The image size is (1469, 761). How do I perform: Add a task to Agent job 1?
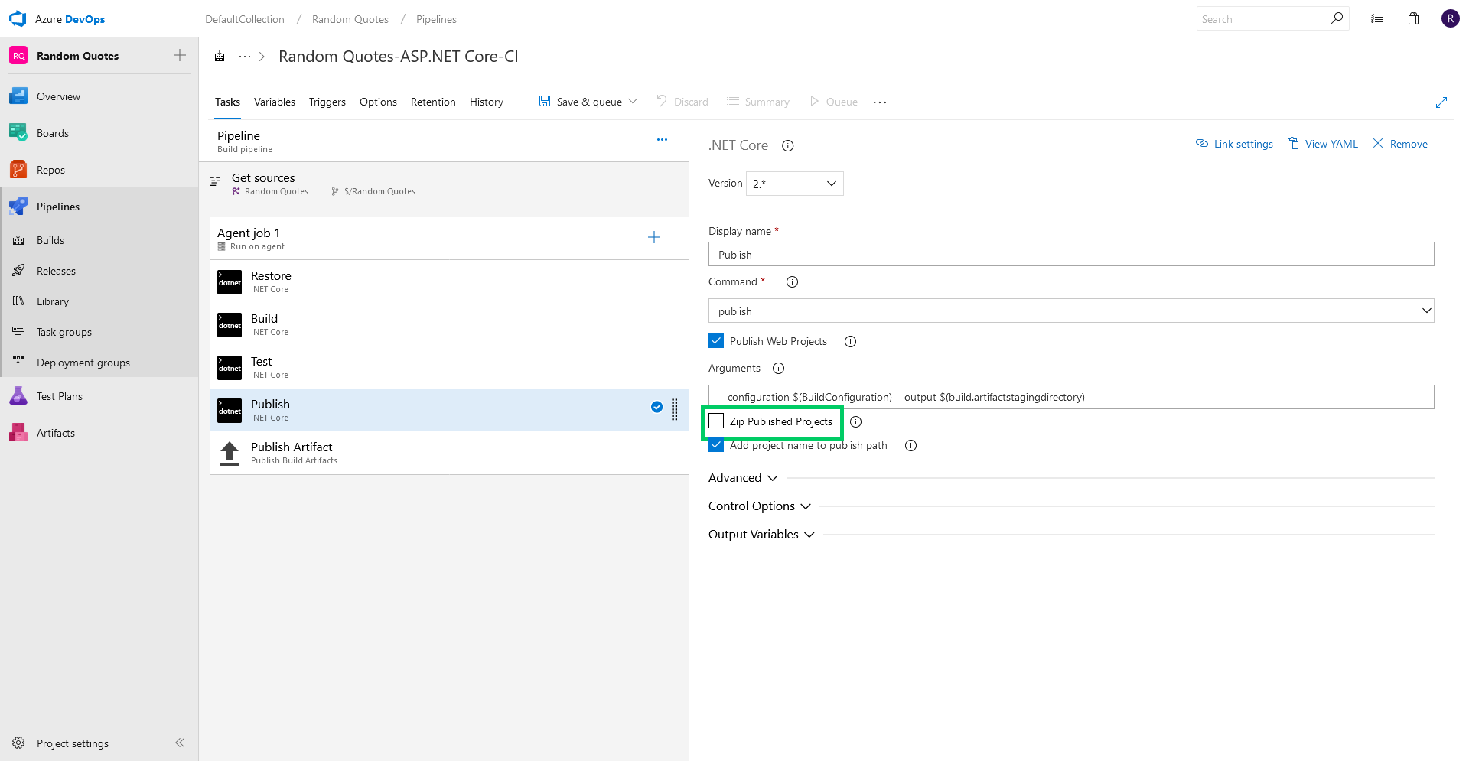pos(654,237)
